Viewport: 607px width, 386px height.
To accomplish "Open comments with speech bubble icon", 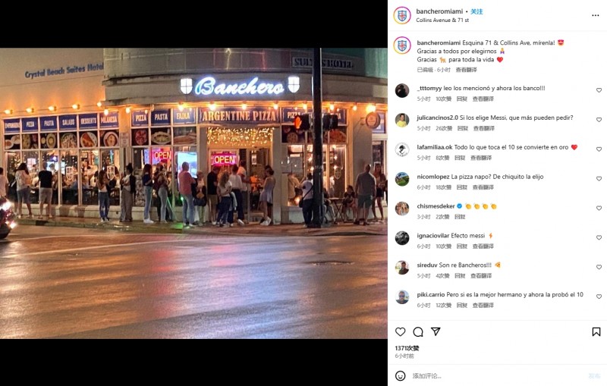I will click(418, 332).
